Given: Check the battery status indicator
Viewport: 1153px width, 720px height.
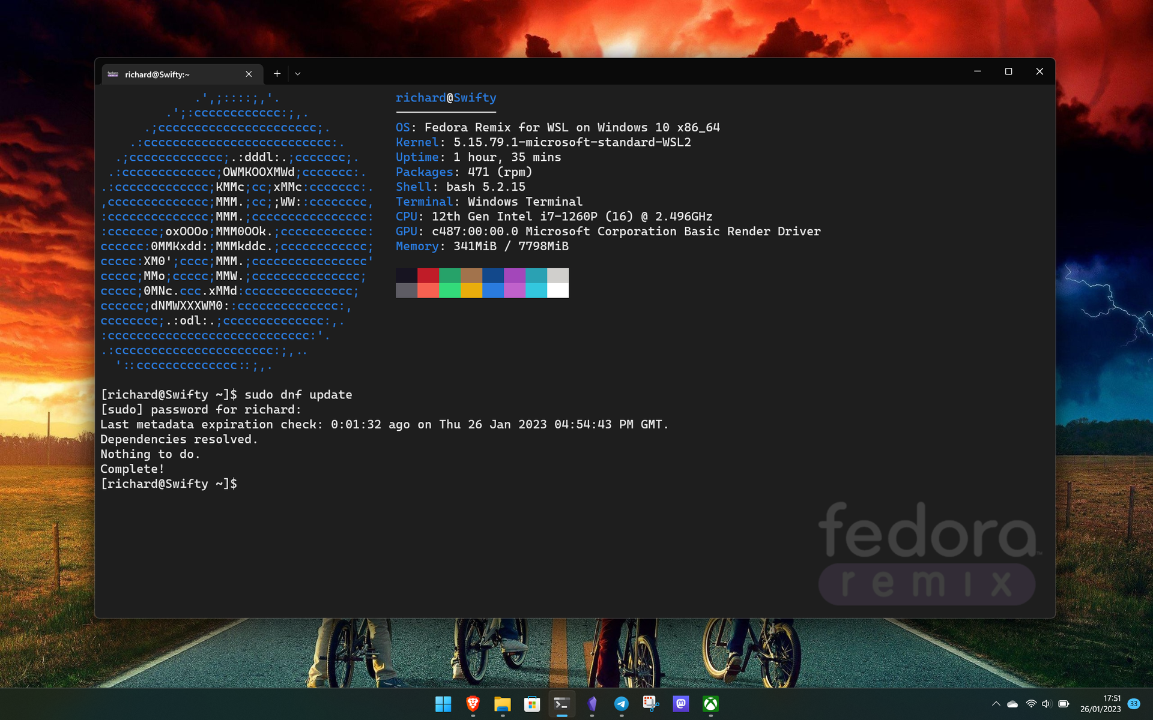Looking at the screenshot, I should pos(1064,704).
